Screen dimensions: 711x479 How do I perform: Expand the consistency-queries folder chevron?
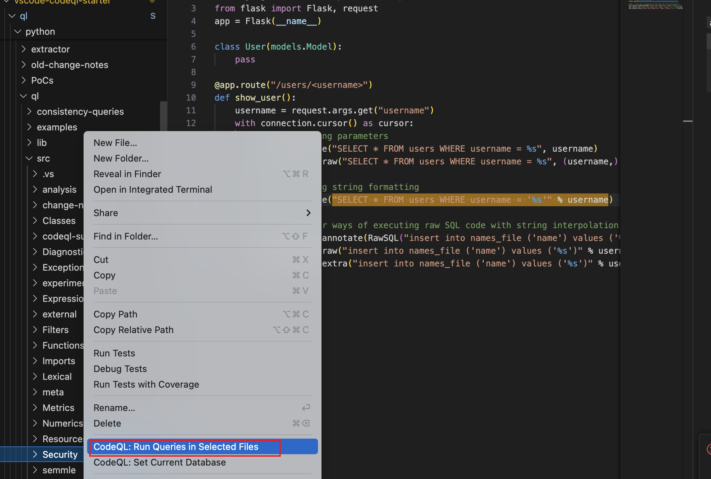click(x=29, y=111)
